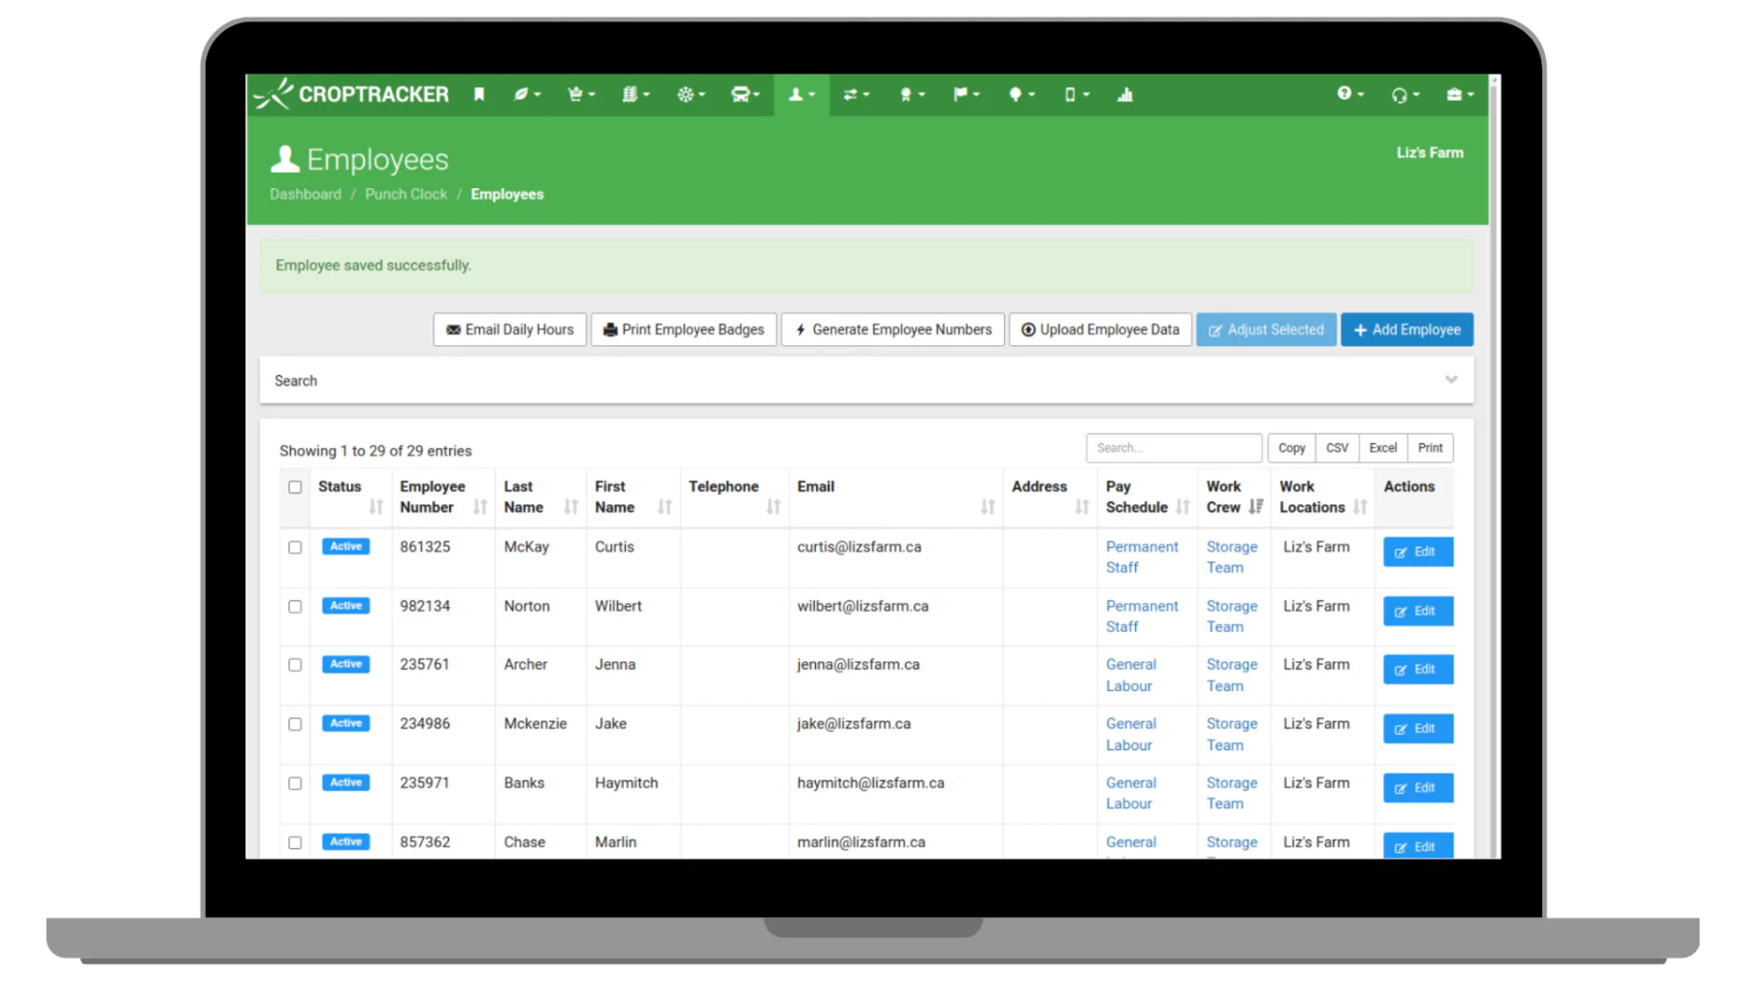Check the box for Curtis McKay
The width and height of the screenshot is (1746, 981).
tap(295, 547)
